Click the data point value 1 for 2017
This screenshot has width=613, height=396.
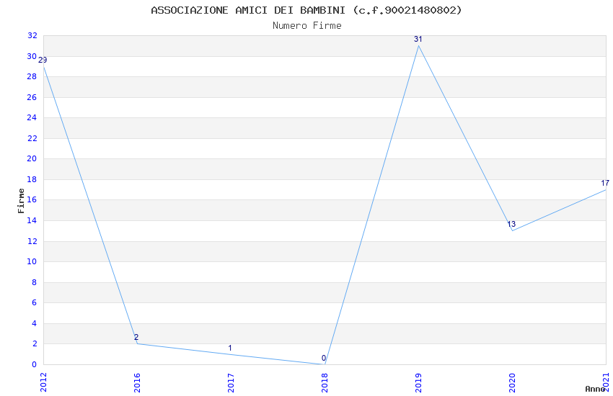point(230,348)
